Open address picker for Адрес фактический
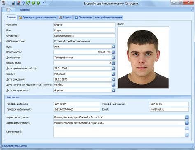The width and height of the screenshot is (195, 150). (x=187, y=123)
